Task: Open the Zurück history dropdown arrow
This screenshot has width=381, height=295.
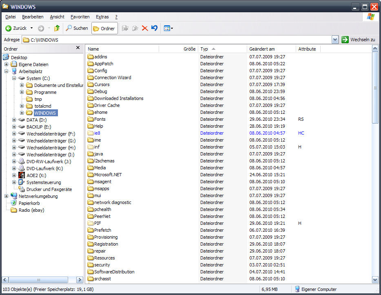Action: pyautogui.click(x=31, y=28)
